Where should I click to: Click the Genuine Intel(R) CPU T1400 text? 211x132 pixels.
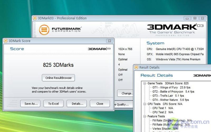[180, 49]
